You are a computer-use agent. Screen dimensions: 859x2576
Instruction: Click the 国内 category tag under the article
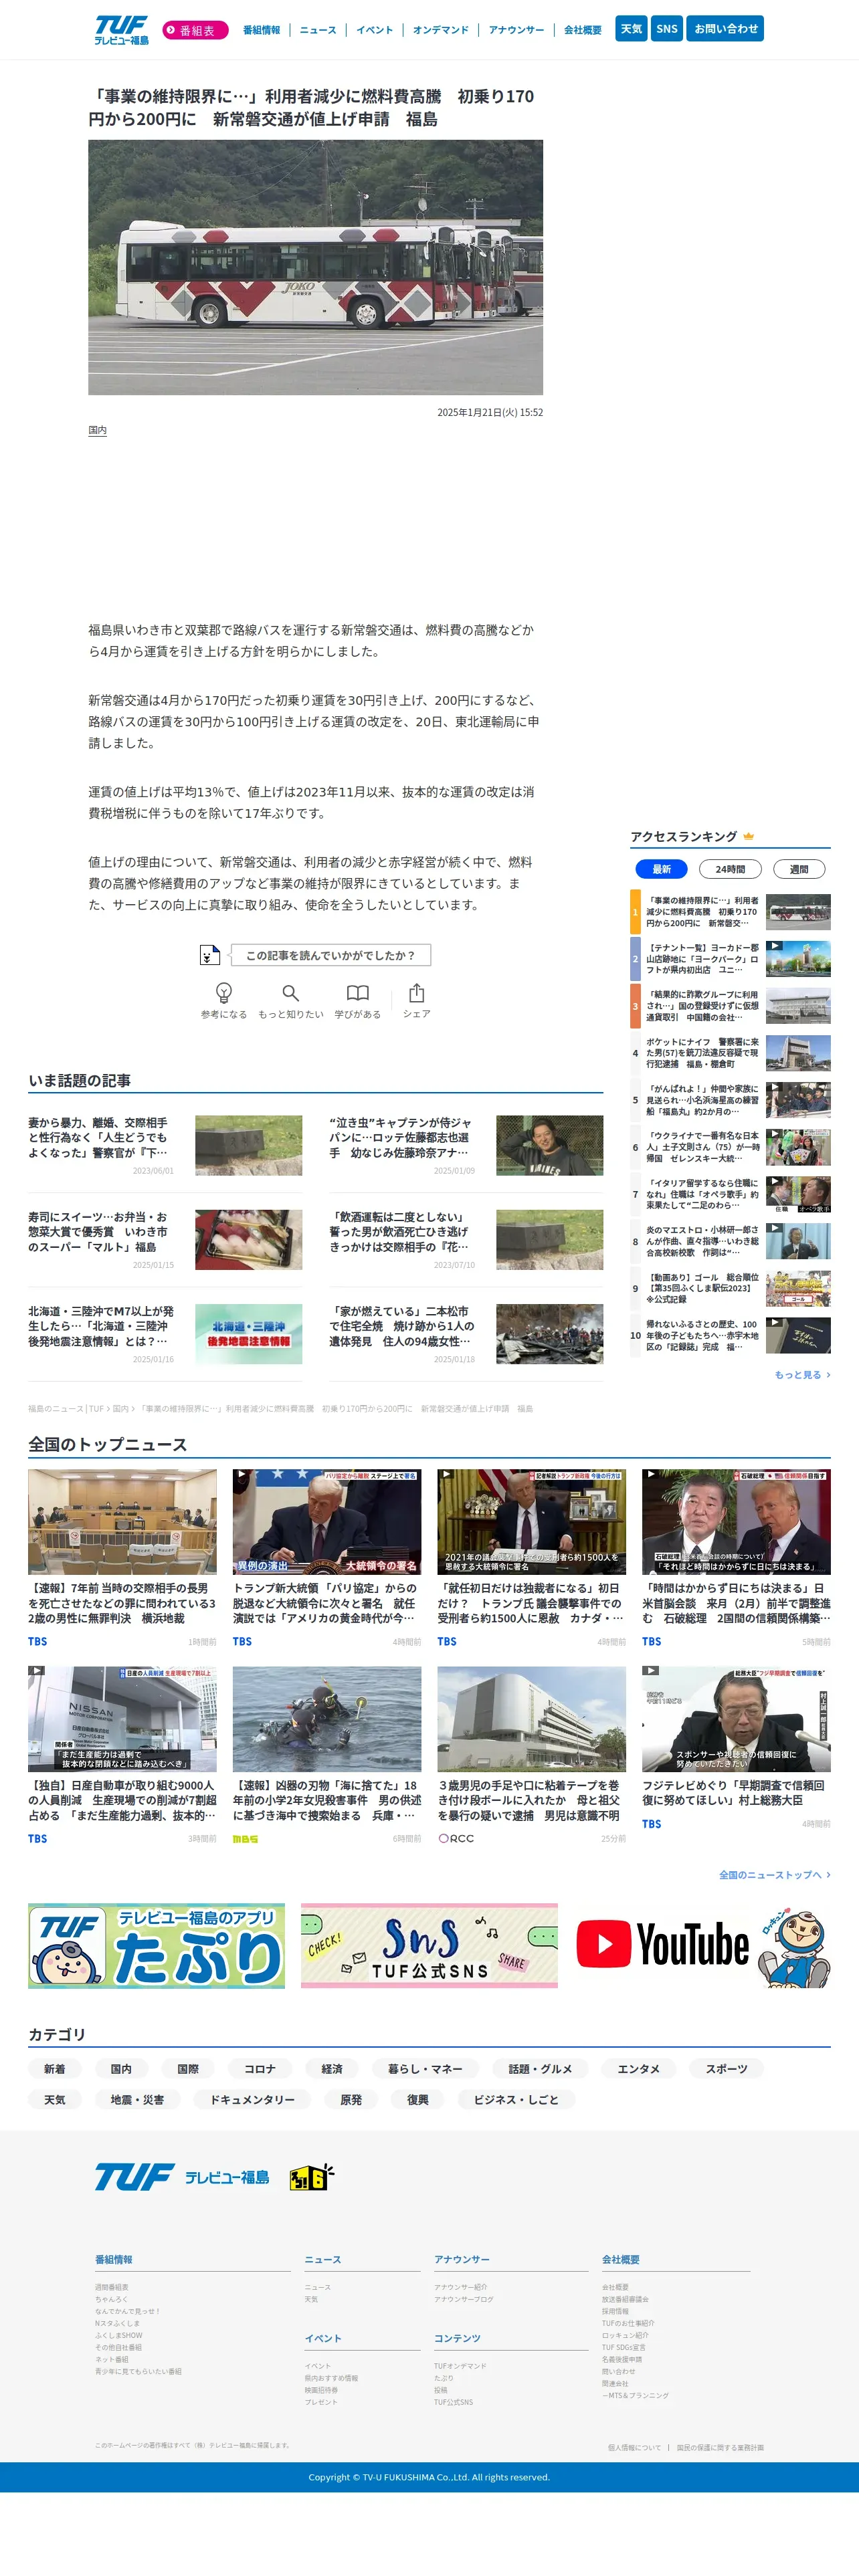97,430
